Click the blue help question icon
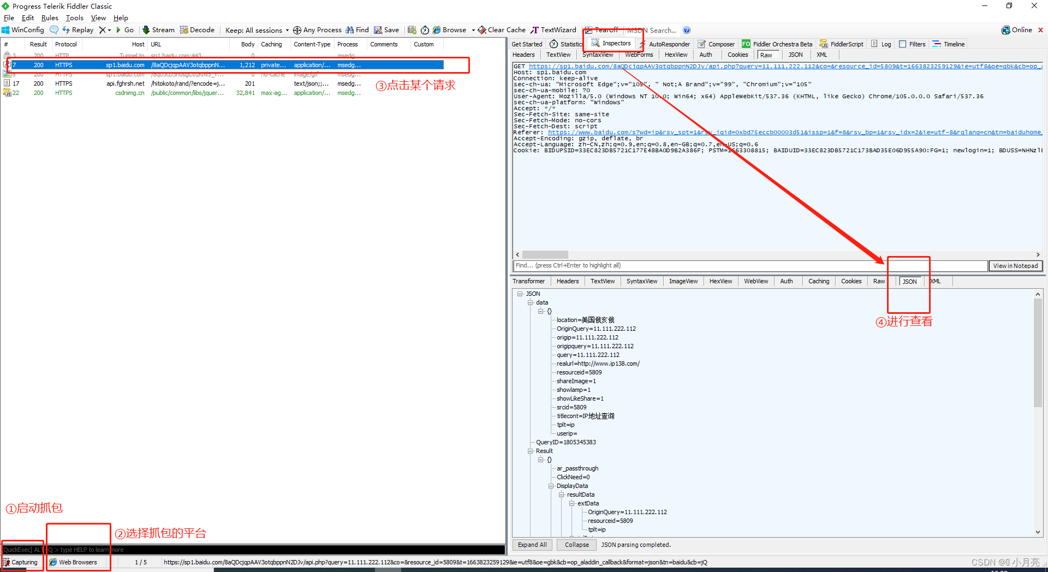This screenshot has width=1048, height=572. pyautogui.click(x=687, y=30)
